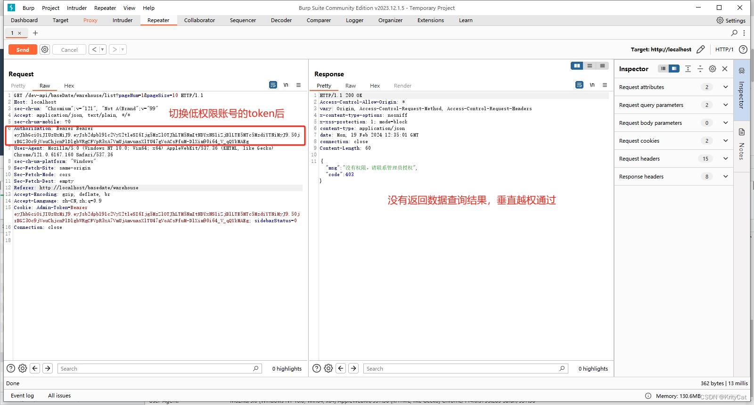The height and width of the screenshot is (405, 754).
Task: Click the Send request button
Action: (23, 49)
